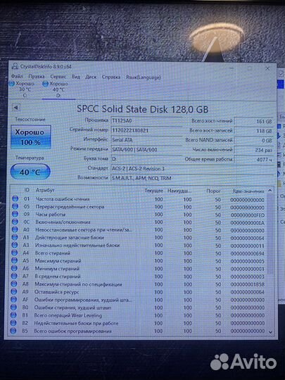This screenshot has height=380, width=285.
Task: Click the serial number field 11202221X0821
Action: pyautogui.click(x=146, y=130)
